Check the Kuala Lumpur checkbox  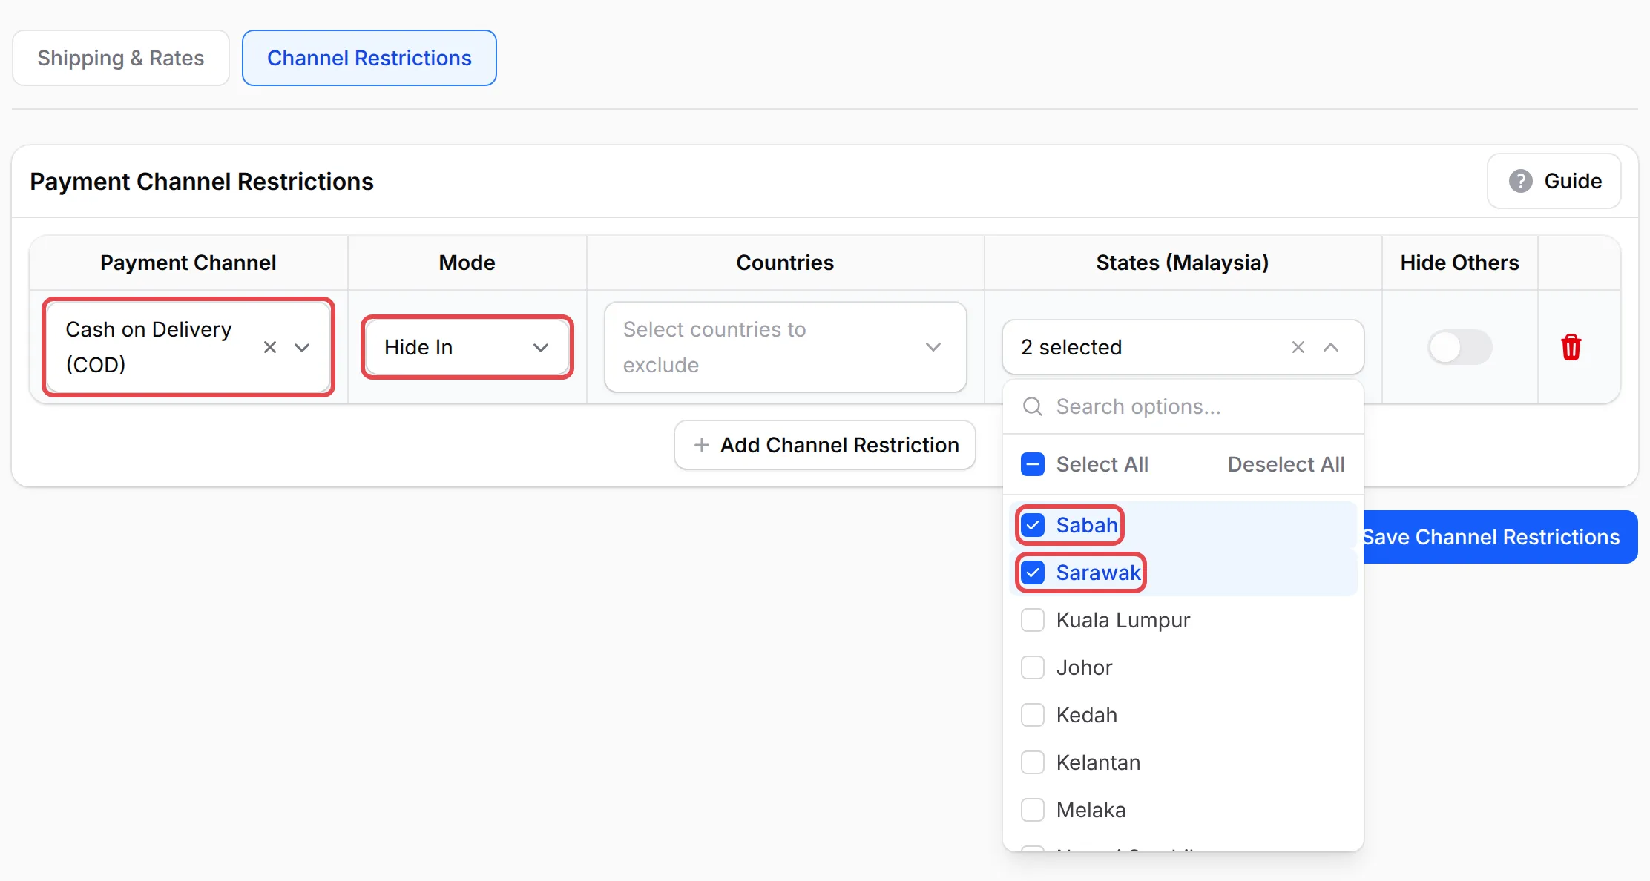click(1033, 620)
